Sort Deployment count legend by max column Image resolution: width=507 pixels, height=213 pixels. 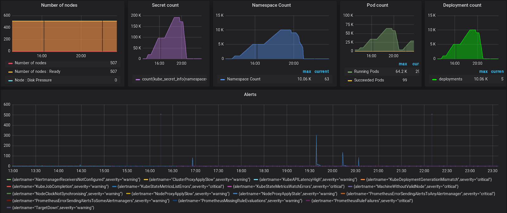coord(483,71)
